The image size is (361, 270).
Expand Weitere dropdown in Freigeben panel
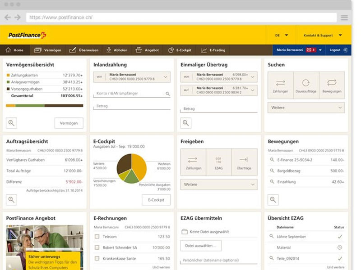(219, 184)
